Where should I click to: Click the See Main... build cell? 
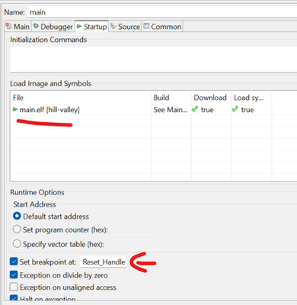(x=171, y=110)
